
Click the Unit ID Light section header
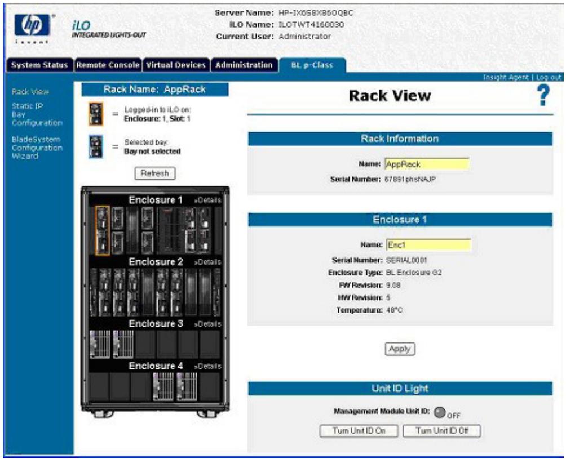400,389
